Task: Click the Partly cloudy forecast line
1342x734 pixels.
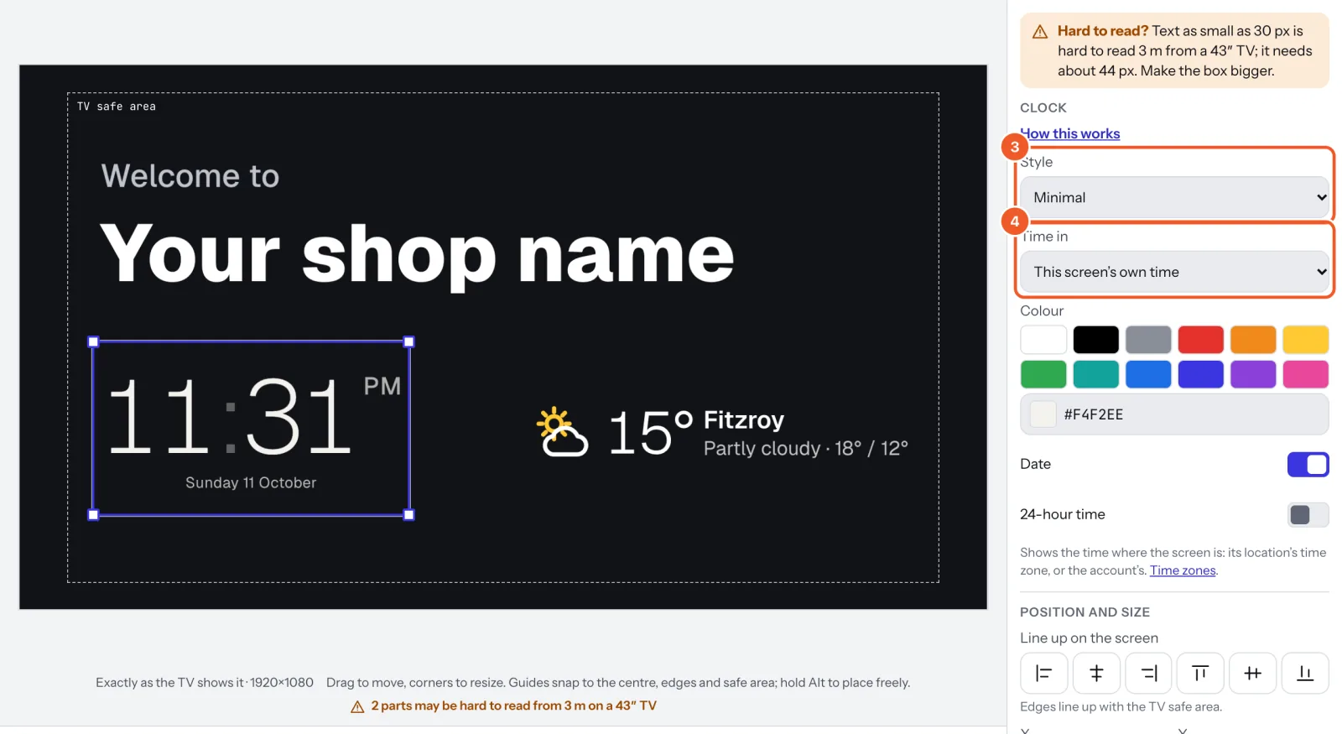Action: click(x=806, y=449)
